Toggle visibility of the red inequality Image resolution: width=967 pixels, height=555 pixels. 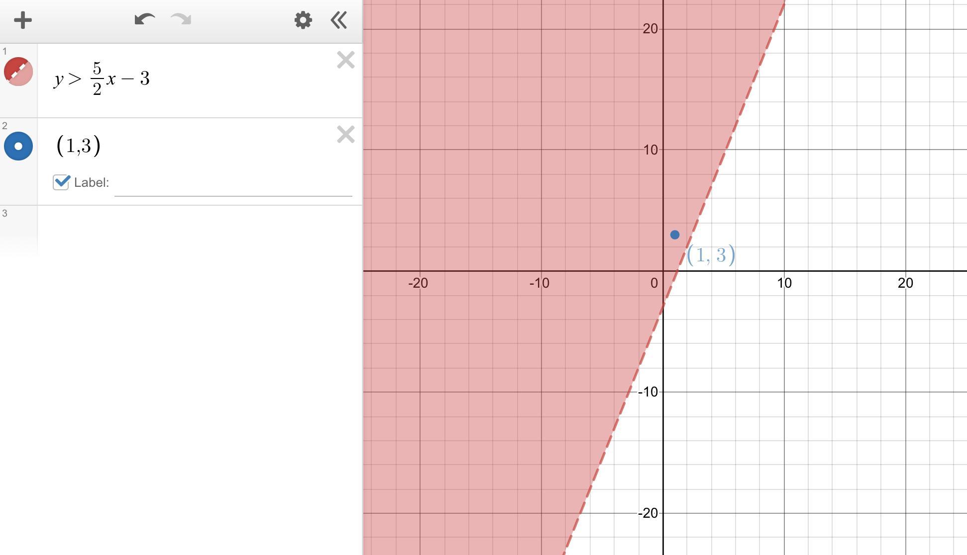pyautogui.click(x=18, y=72)
